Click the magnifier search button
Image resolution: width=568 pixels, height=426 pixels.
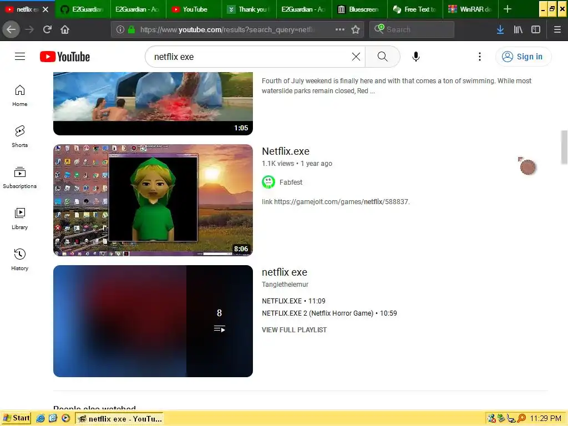click(x=382, y=57)
